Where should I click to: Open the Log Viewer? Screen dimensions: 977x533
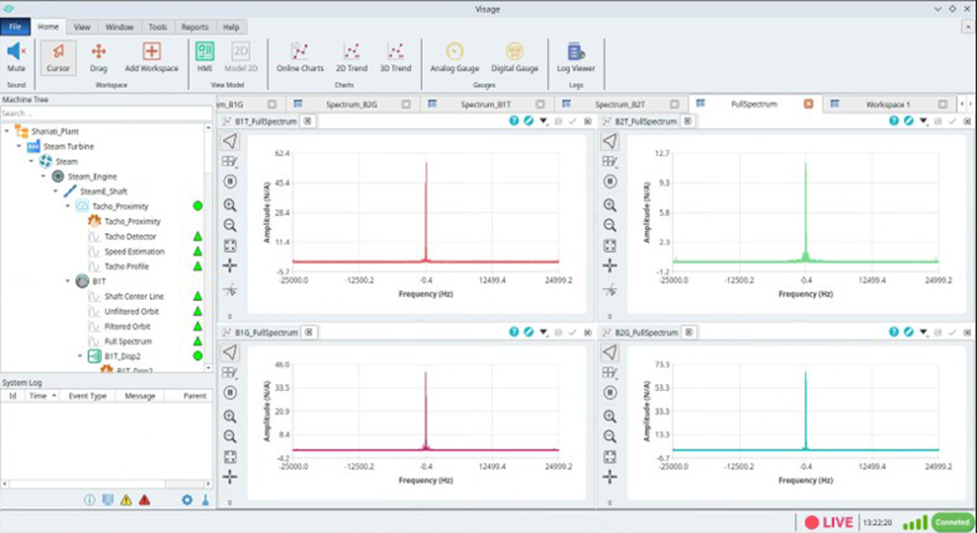click(x=576, y=57)
